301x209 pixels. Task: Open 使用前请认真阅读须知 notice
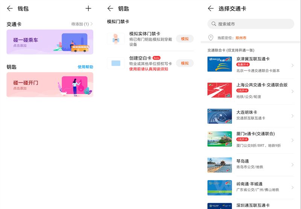(149, 69)
